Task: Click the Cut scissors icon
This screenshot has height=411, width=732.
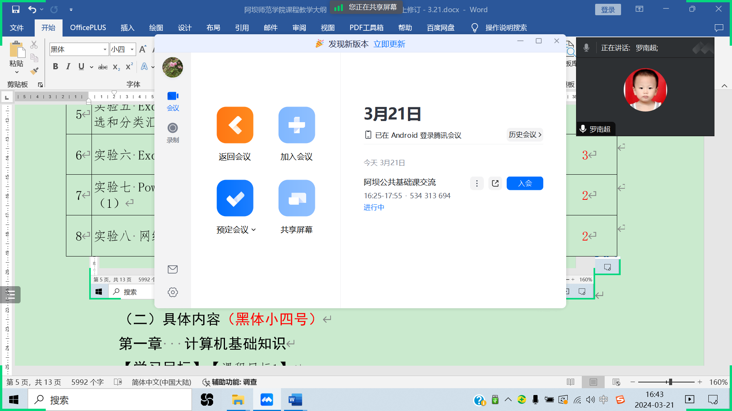Action: click(x=34, y=45)
